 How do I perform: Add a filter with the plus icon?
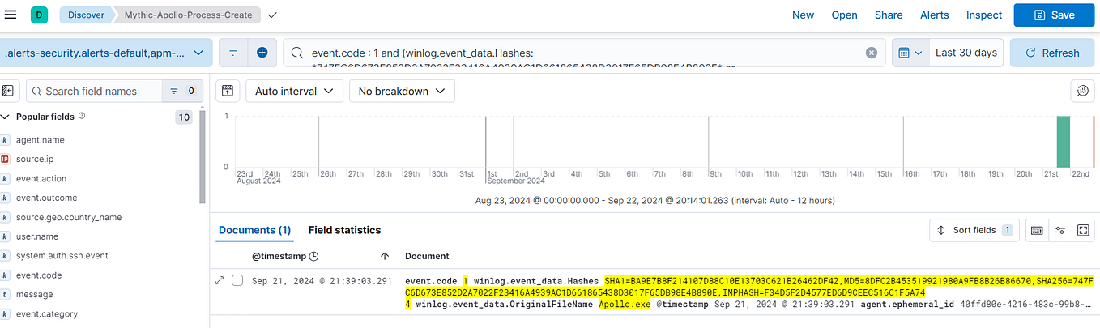tap(262, 53)
